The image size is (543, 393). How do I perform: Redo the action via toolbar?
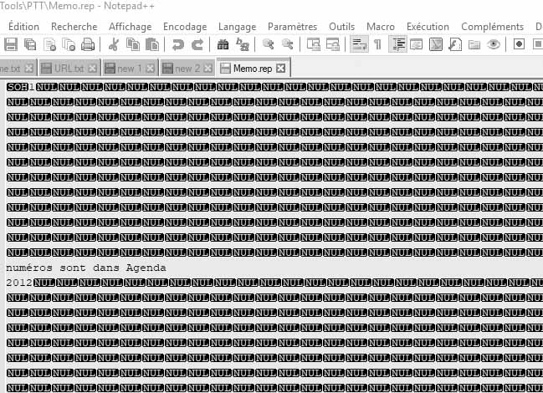197,44
